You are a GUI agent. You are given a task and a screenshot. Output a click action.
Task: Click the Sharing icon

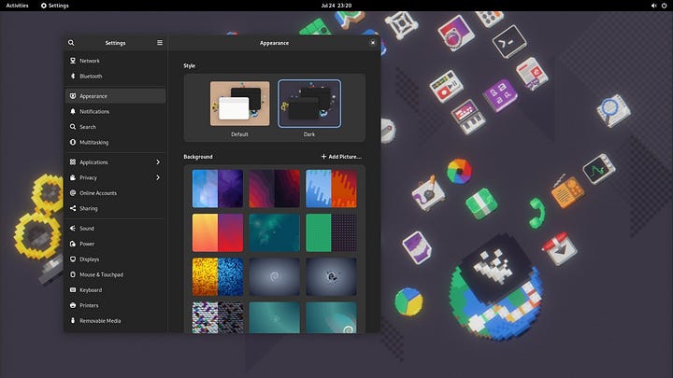73,208
